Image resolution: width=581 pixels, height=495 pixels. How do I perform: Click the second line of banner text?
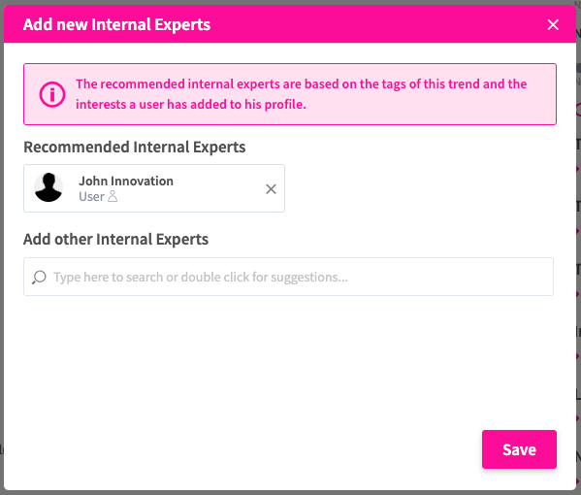[x=191, y=105]
